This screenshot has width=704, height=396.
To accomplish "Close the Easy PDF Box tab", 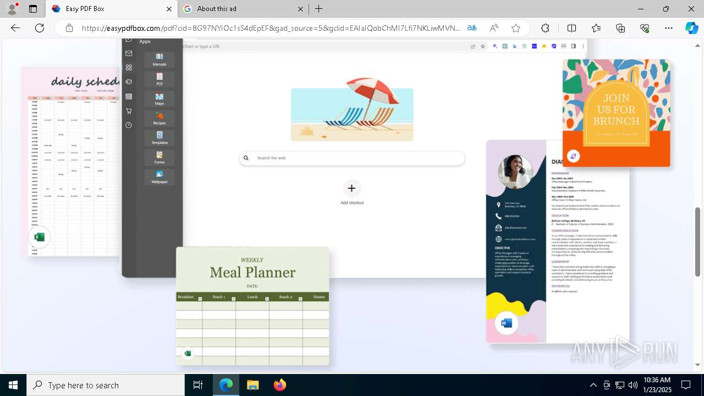I will tap(169, 9).
